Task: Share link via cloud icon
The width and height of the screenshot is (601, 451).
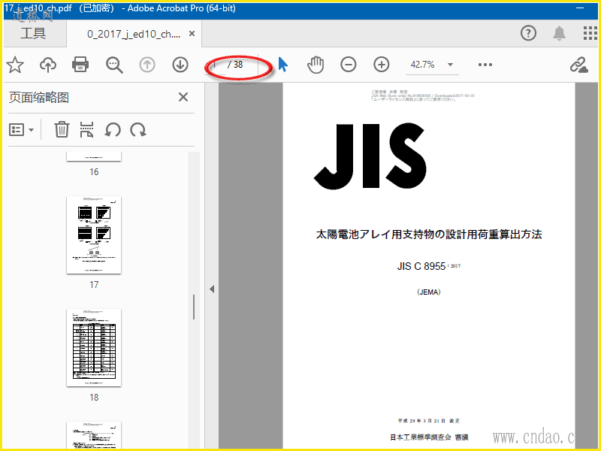Action: click(578, 65)
